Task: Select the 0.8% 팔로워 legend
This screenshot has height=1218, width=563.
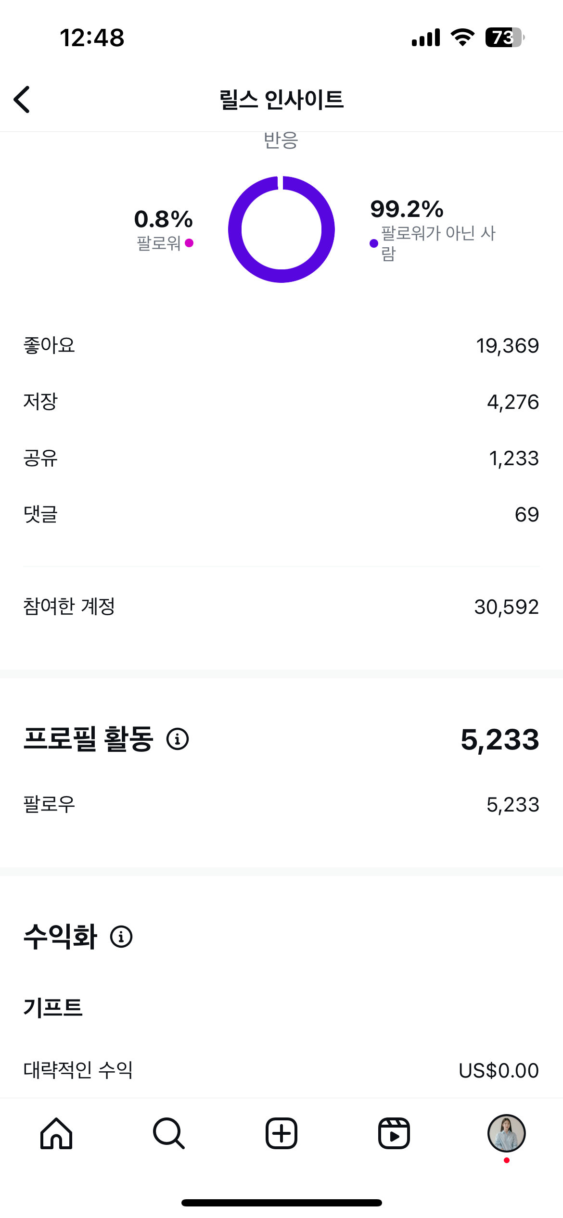Action: [x=164, y=229]
